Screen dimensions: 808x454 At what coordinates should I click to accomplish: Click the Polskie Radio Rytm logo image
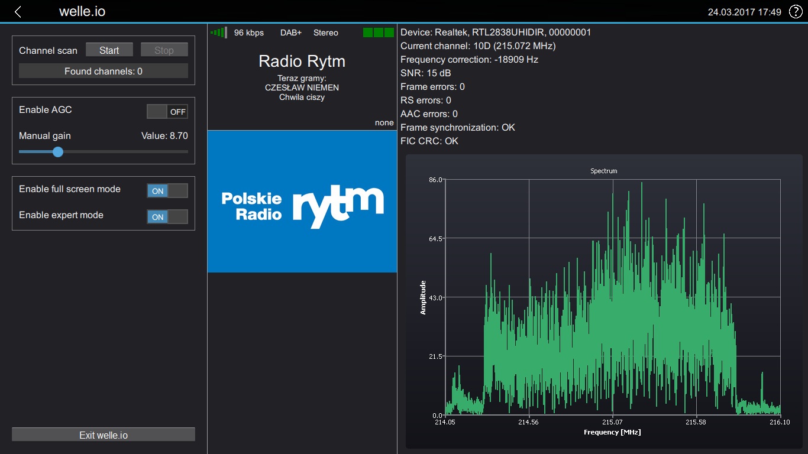(302, 202)
